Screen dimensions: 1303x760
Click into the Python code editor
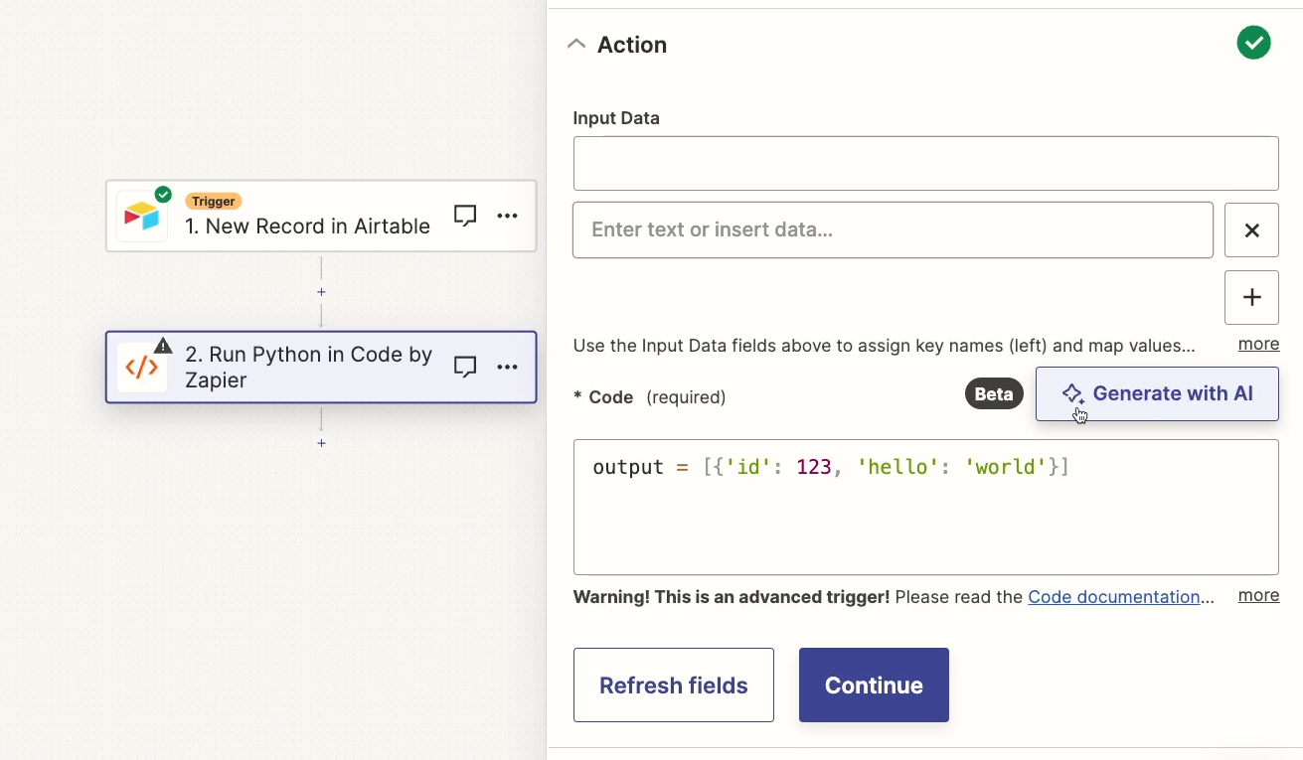pyautogui.click(x=925, y=507)
